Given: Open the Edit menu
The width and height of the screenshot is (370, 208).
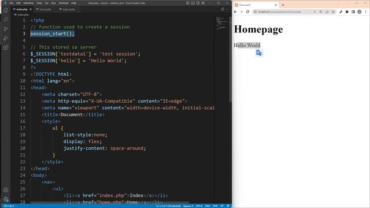Looking at the screenshot, I should tap(18, 3).
